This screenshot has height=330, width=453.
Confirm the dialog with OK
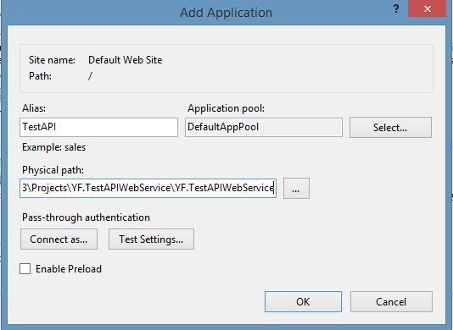pyautogui.click(x=303, y=302)
